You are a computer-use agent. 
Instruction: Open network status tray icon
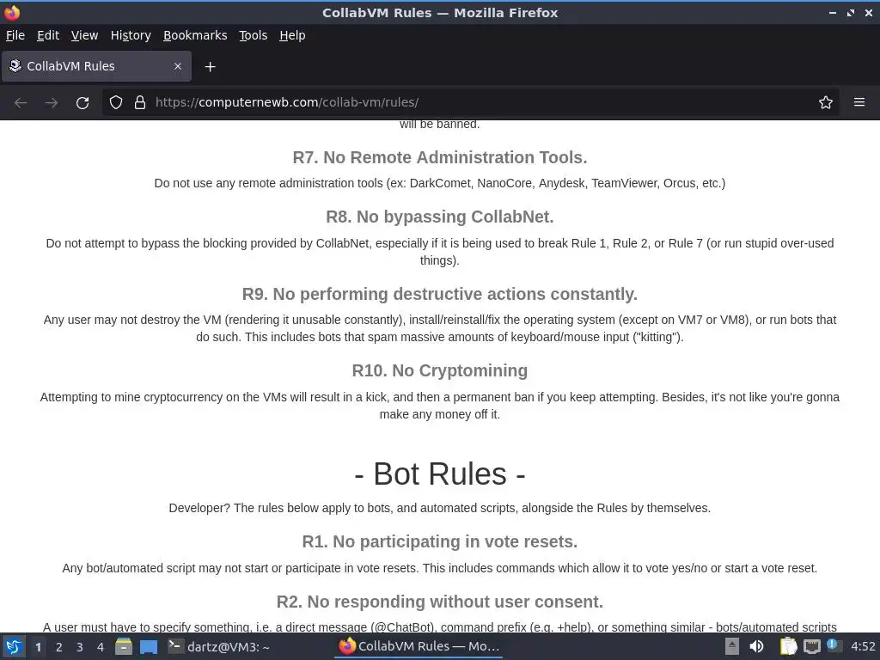(x=811, y=647)
